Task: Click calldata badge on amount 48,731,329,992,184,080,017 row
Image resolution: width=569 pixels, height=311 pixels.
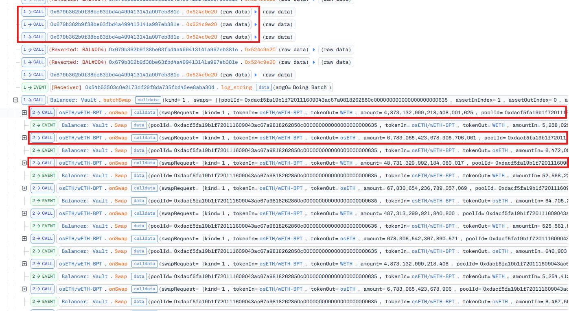Action: (x=144, y=163)
